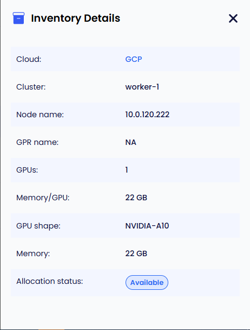Select the worker-1 cluster value

tap(142, 87)
